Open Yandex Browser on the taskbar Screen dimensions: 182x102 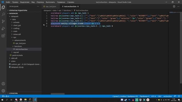tap(21, 99)
